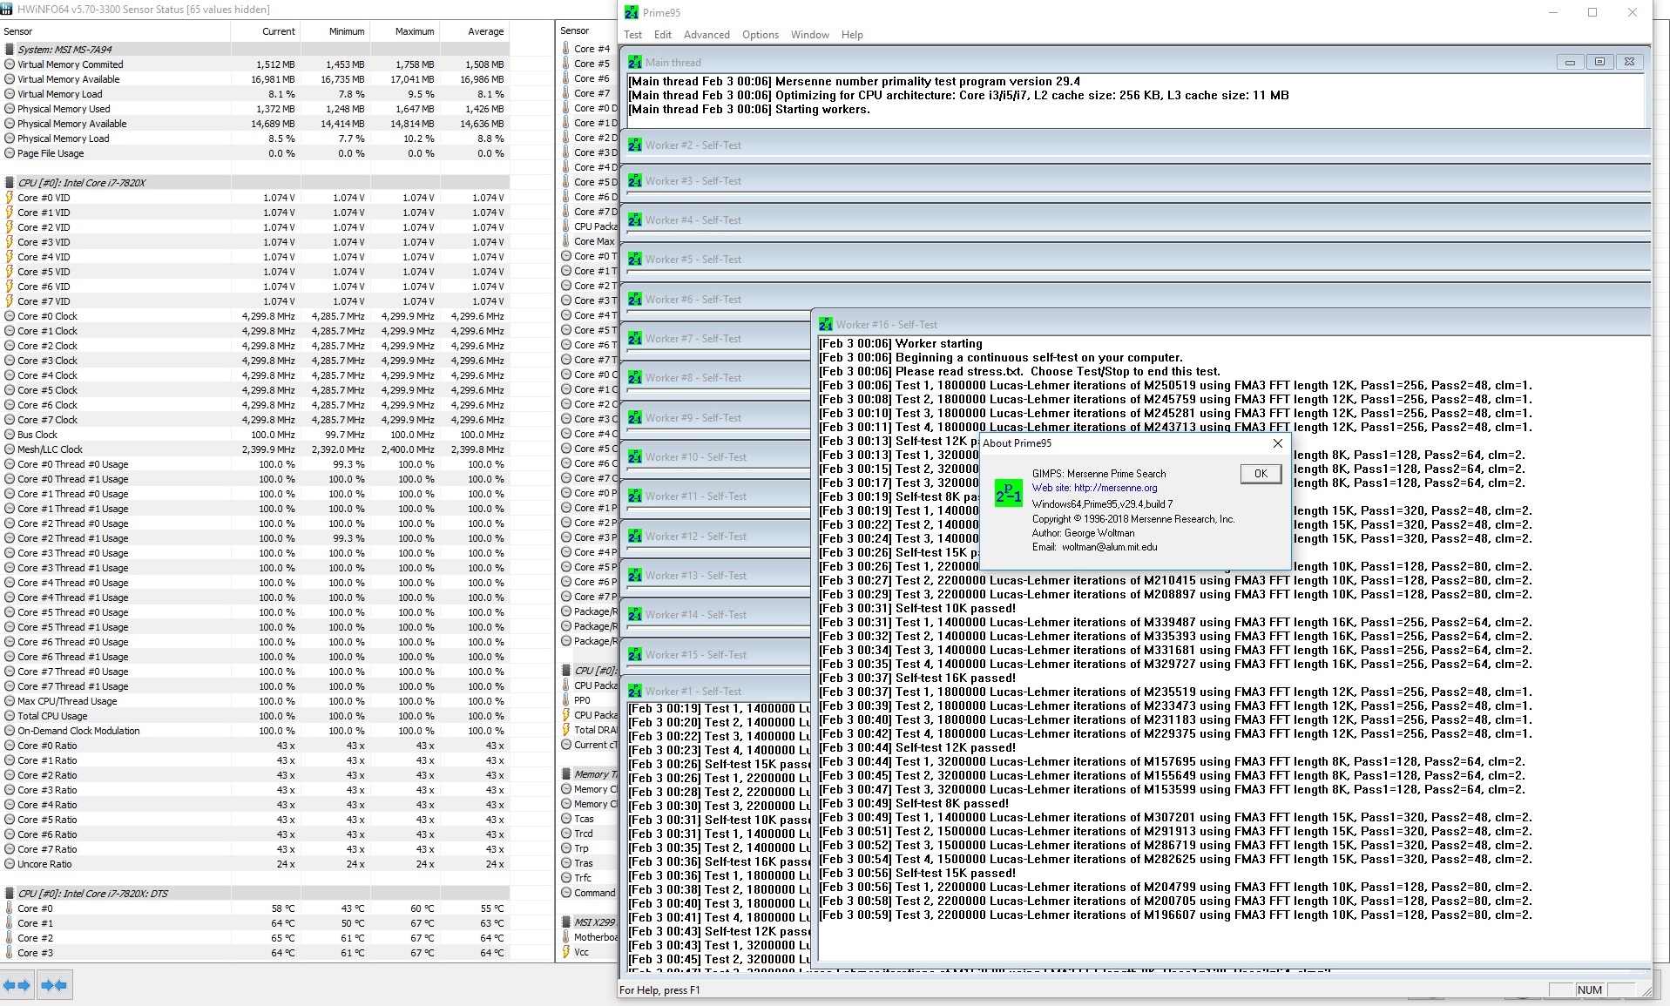Open the Test menu in Prime95

point(632,35)
